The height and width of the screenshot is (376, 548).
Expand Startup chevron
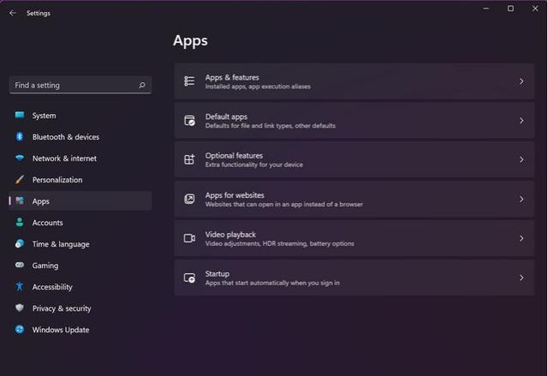coord(521,278)
